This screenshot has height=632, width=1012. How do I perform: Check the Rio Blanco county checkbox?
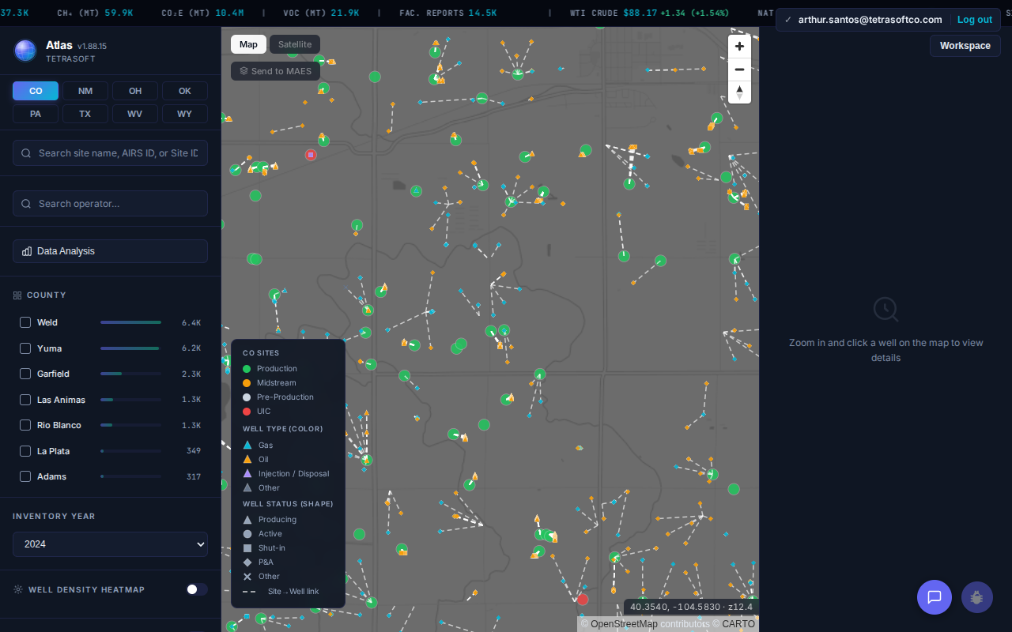pos(25,425)
